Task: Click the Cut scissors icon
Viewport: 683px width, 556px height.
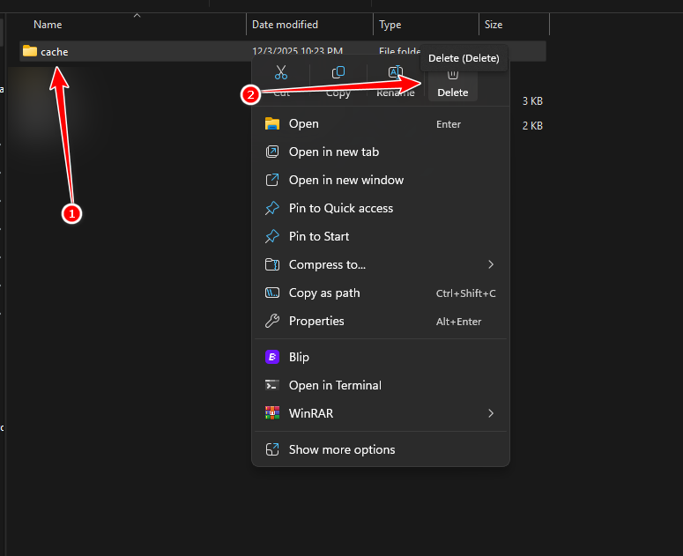Action: [281, 73]
